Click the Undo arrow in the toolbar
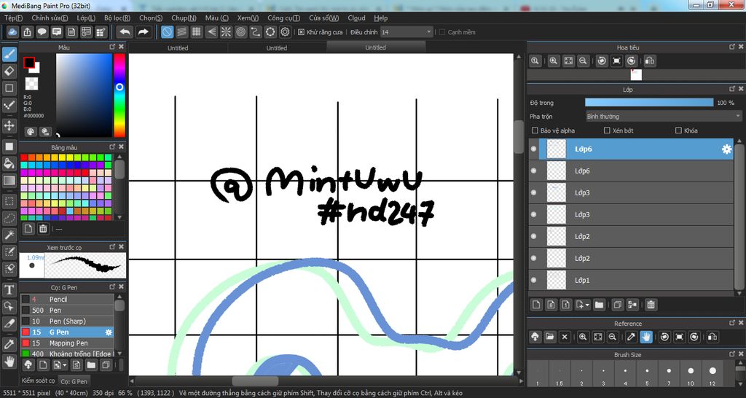 click(125, 32)
